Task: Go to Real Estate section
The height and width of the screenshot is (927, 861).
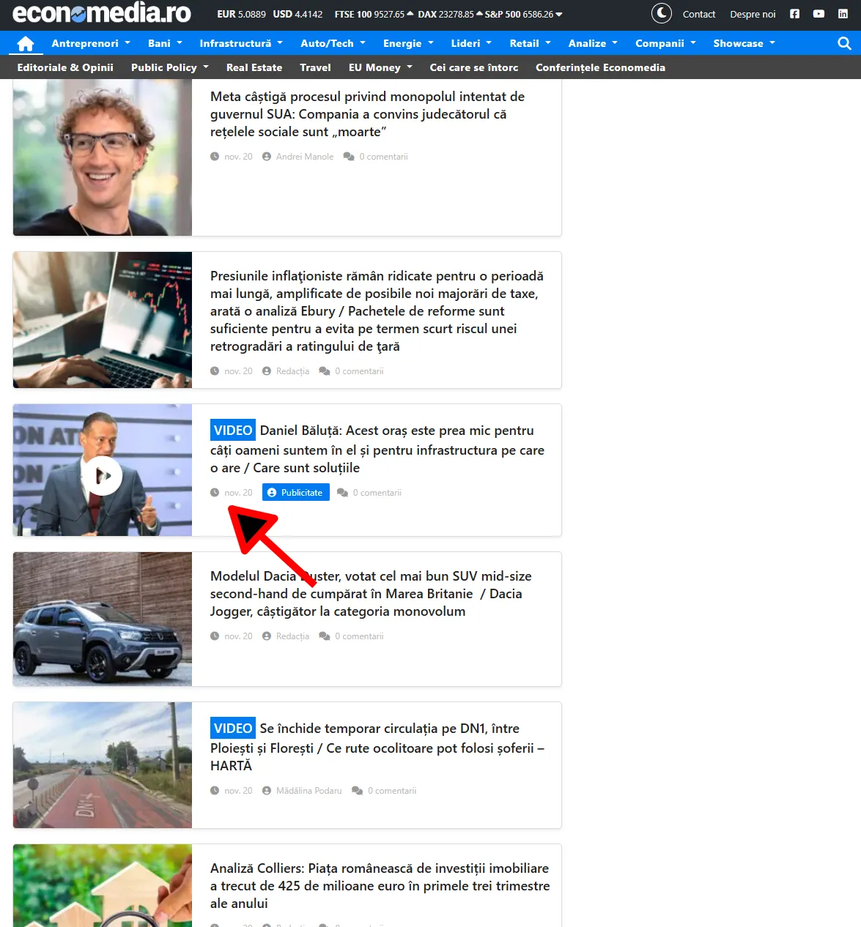Action: point(254,67)
